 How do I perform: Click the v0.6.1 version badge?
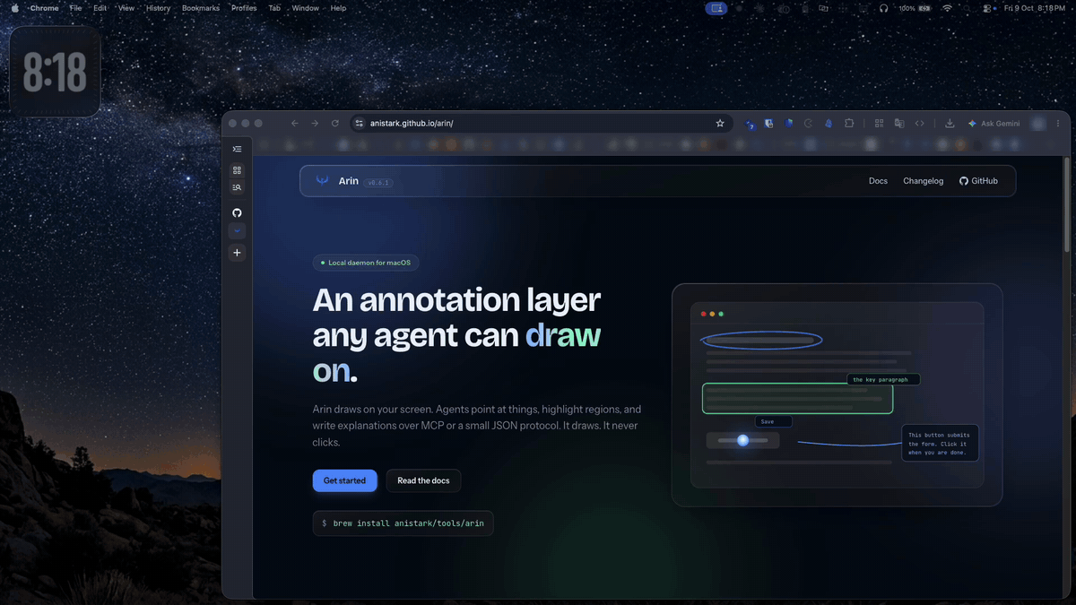coord(380,182)
